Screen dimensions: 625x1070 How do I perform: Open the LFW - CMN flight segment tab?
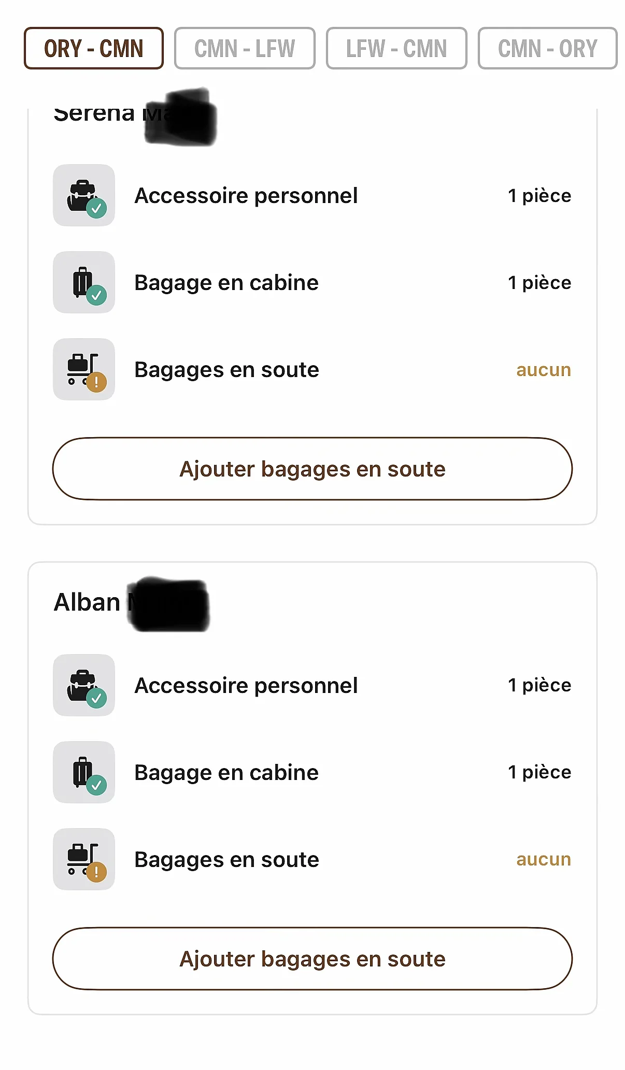396,48
